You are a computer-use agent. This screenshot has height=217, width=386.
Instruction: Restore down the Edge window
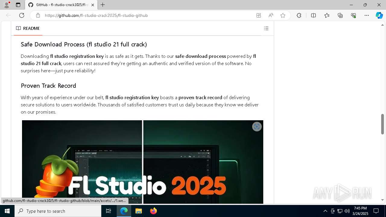click(365, 5)
